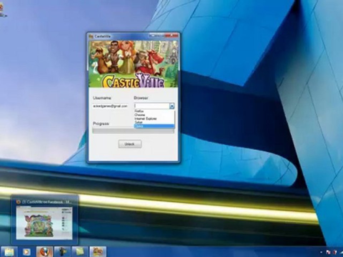Click the Progress bar

[x=133, y=131]
